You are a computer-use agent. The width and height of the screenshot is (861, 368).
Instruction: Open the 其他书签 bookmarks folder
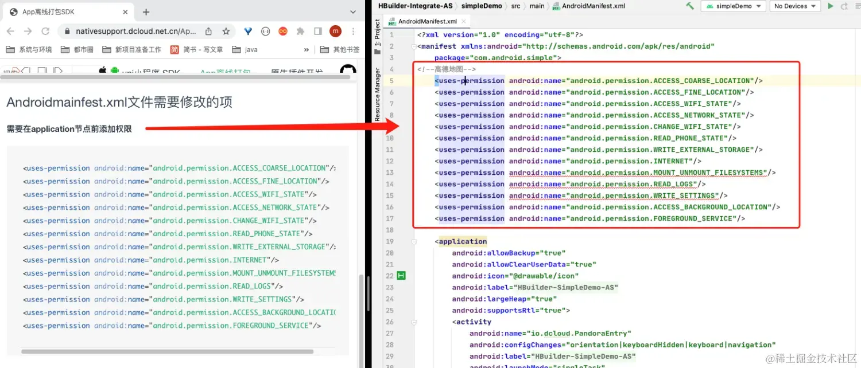pyautogui.click(x=340, y=49)
